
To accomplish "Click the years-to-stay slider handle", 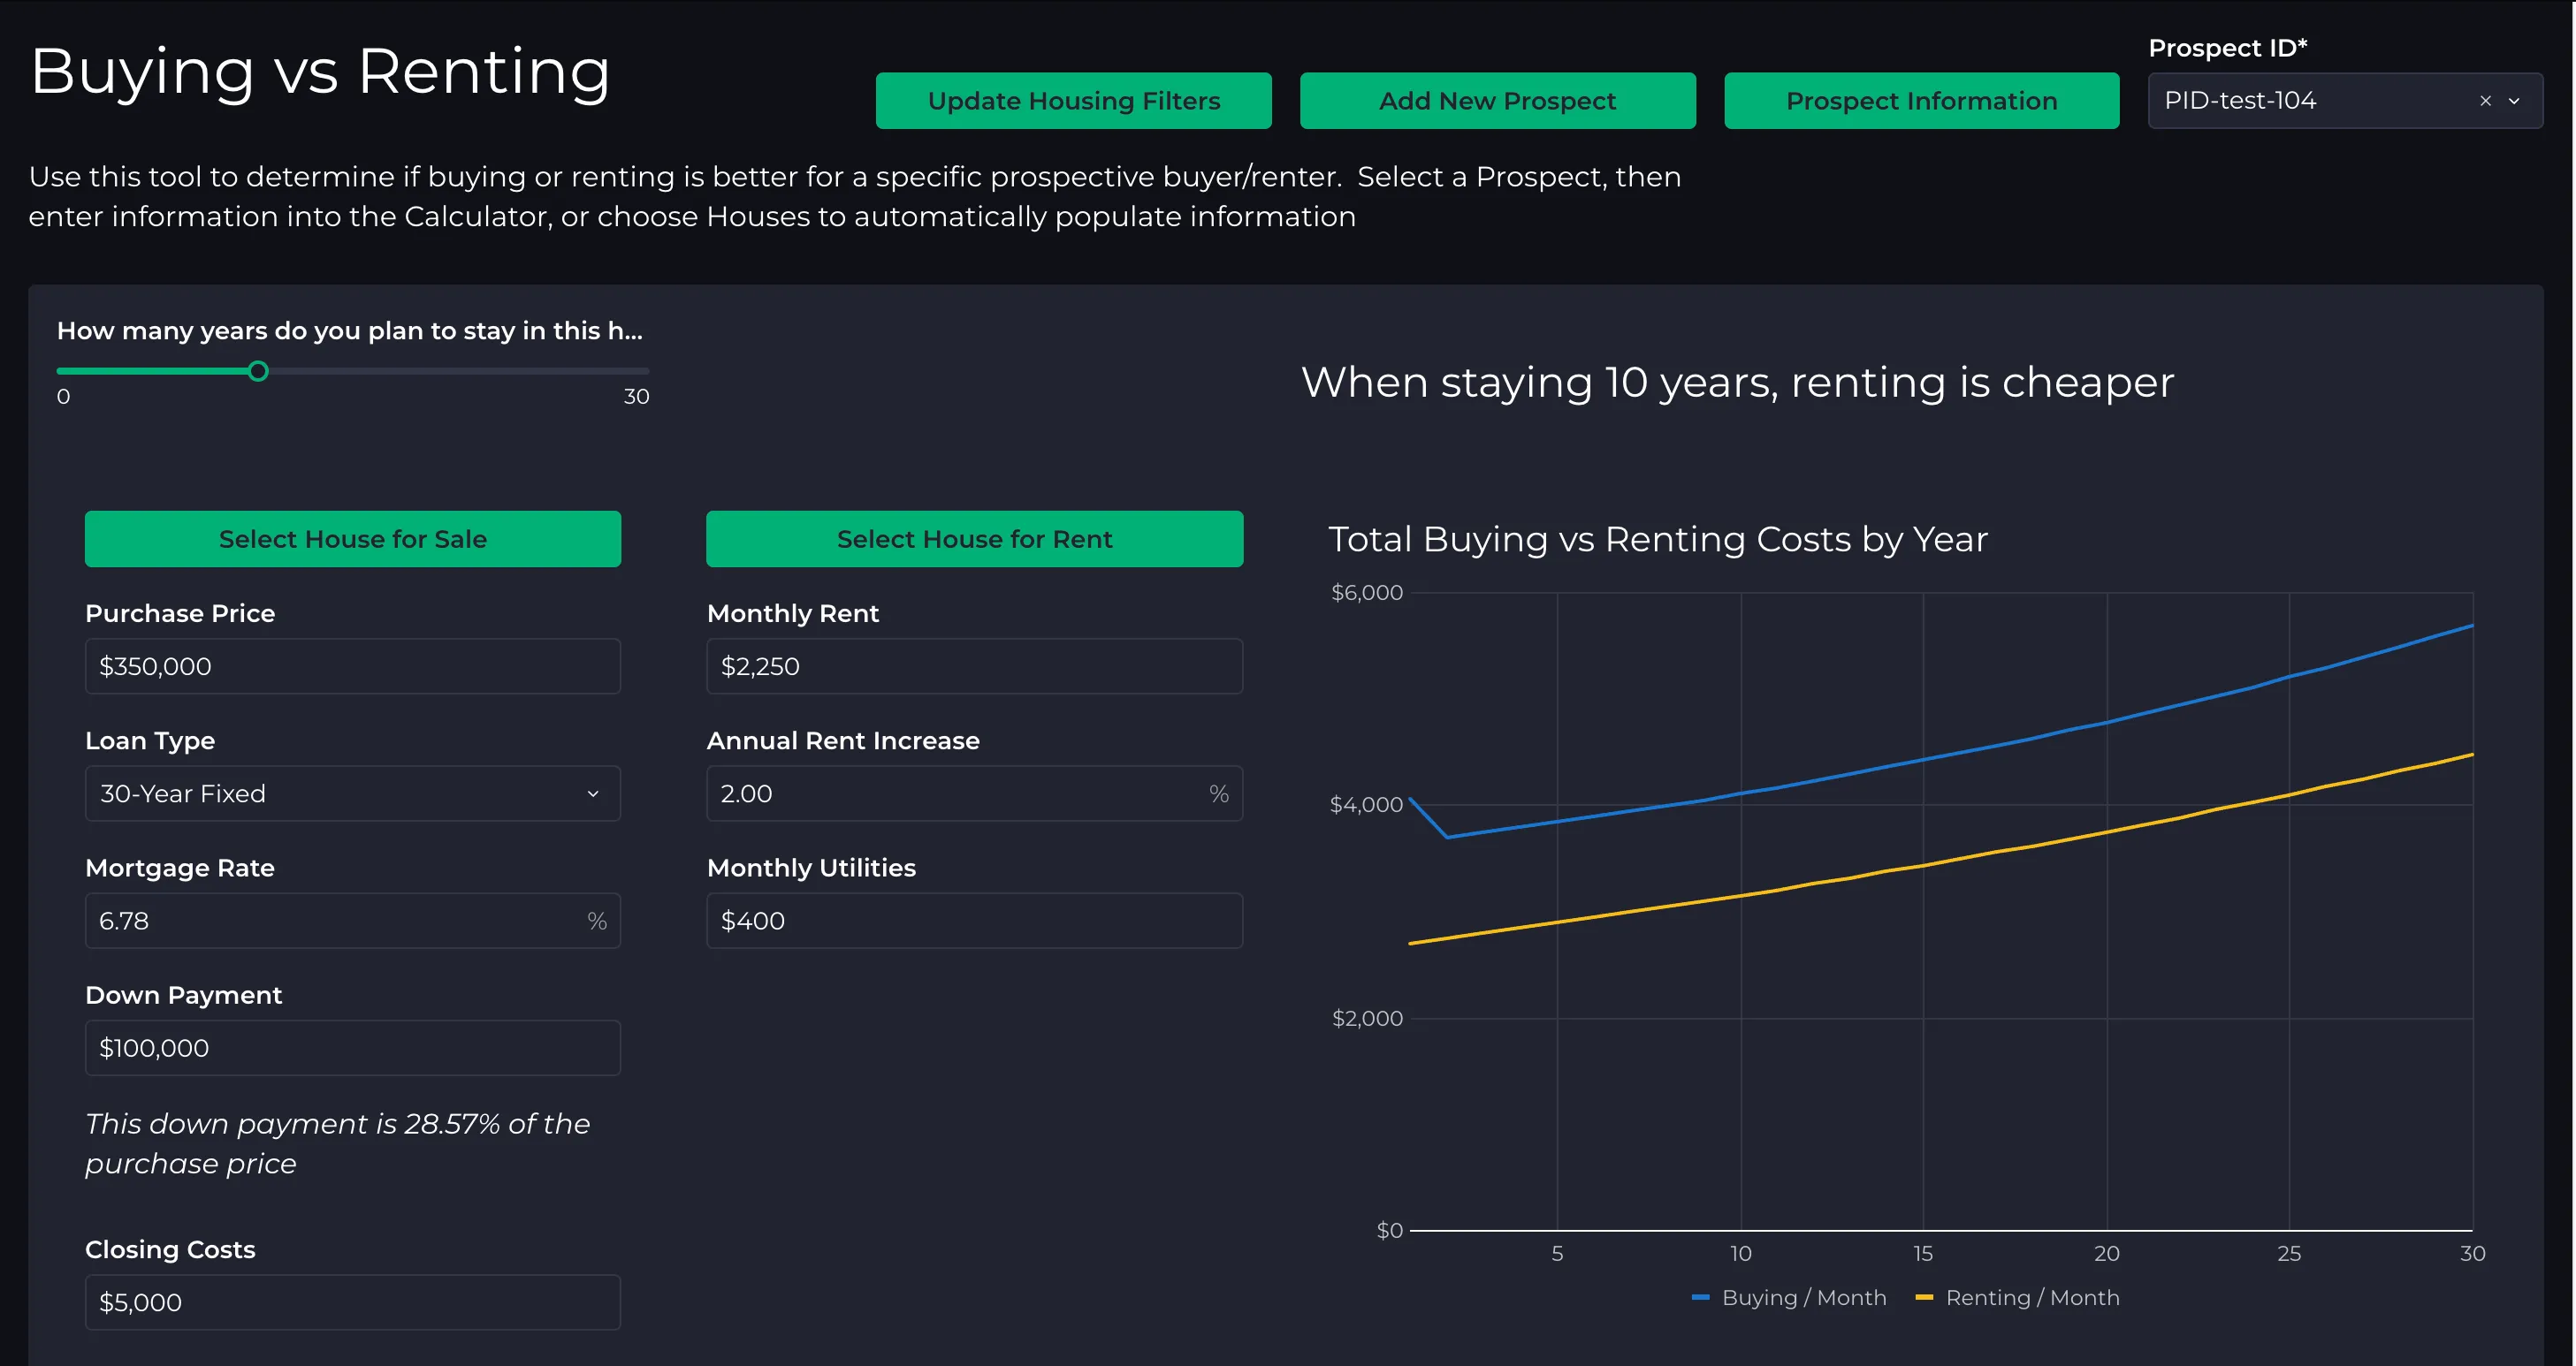I will [x=258, y=372].
